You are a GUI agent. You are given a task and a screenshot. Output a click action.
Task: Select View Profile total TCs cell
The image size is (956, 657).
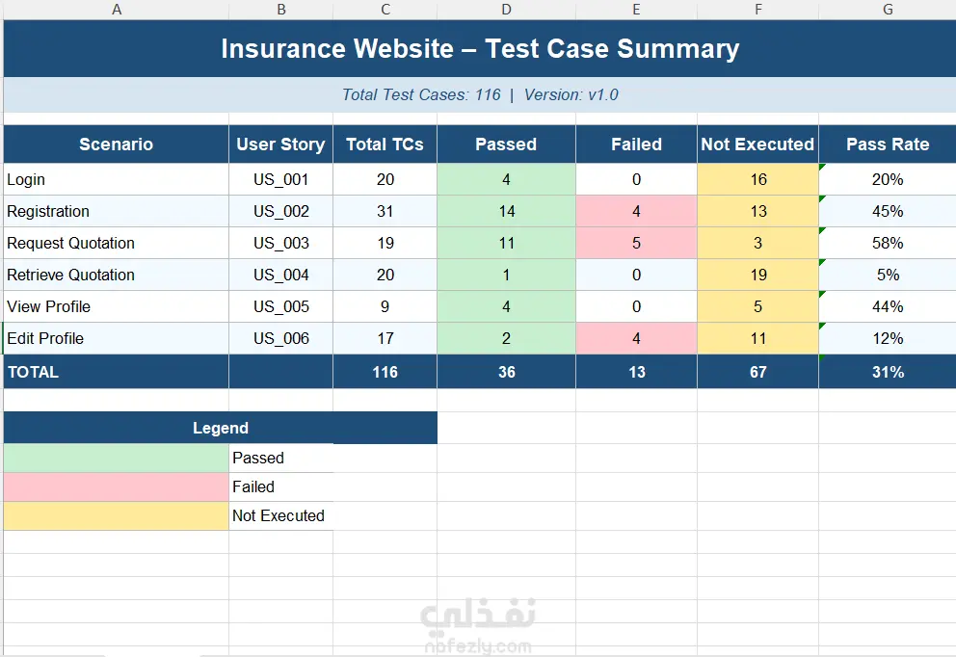coord(385,306)
